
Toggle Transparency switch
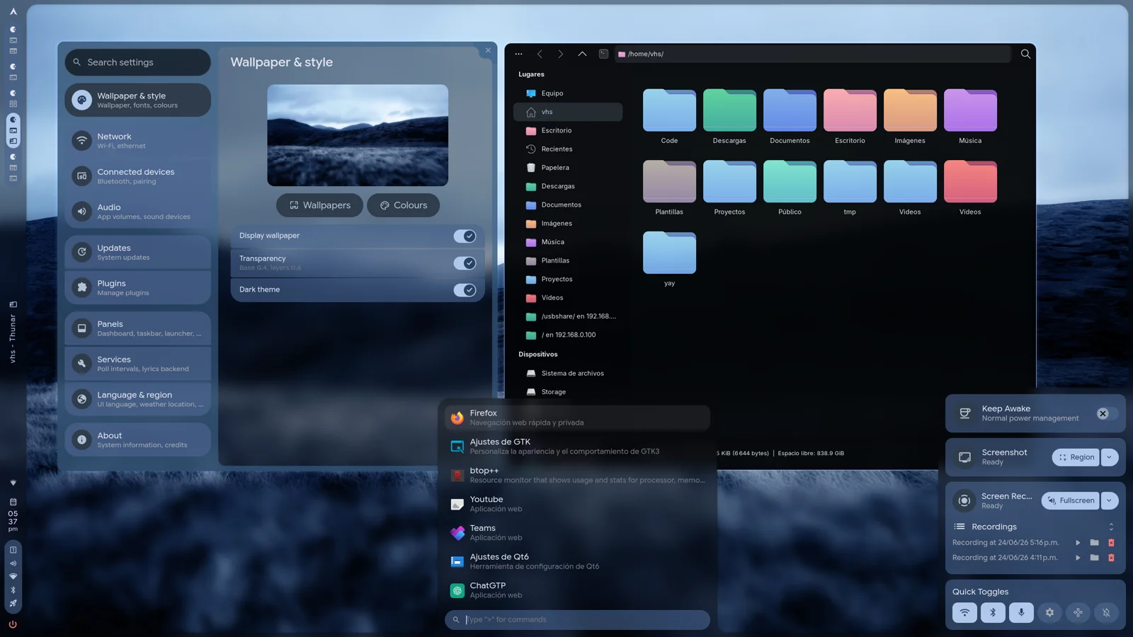(465, 263)
